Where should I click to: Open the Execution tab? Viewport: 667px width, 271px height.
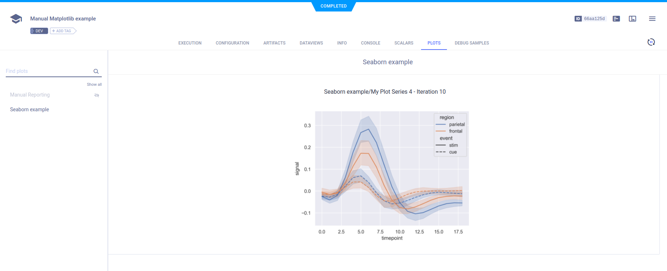tap(190, 43)
